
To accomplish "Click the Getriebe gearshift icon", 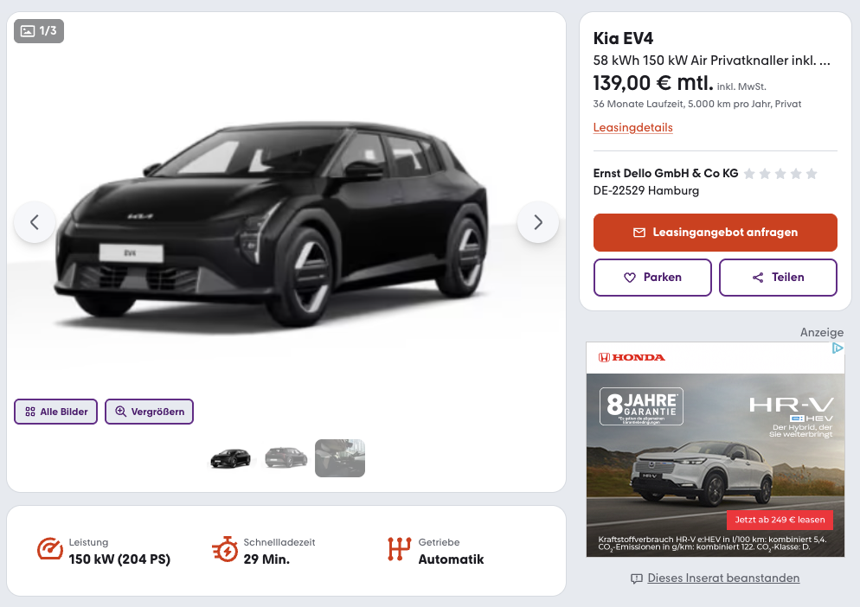I will [399, 549].
